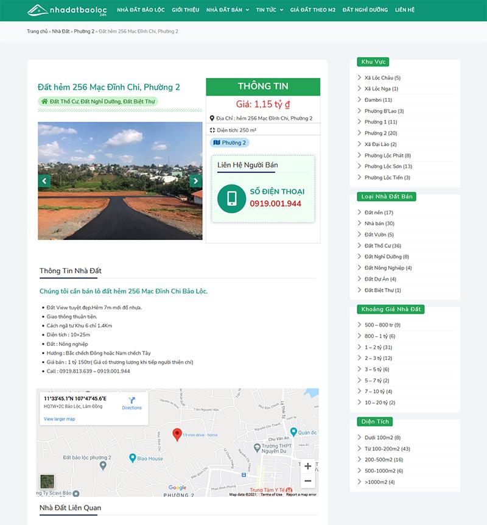Open Giá Đất Theo M2 menu item
487x525 pixels.
point(312,10)
